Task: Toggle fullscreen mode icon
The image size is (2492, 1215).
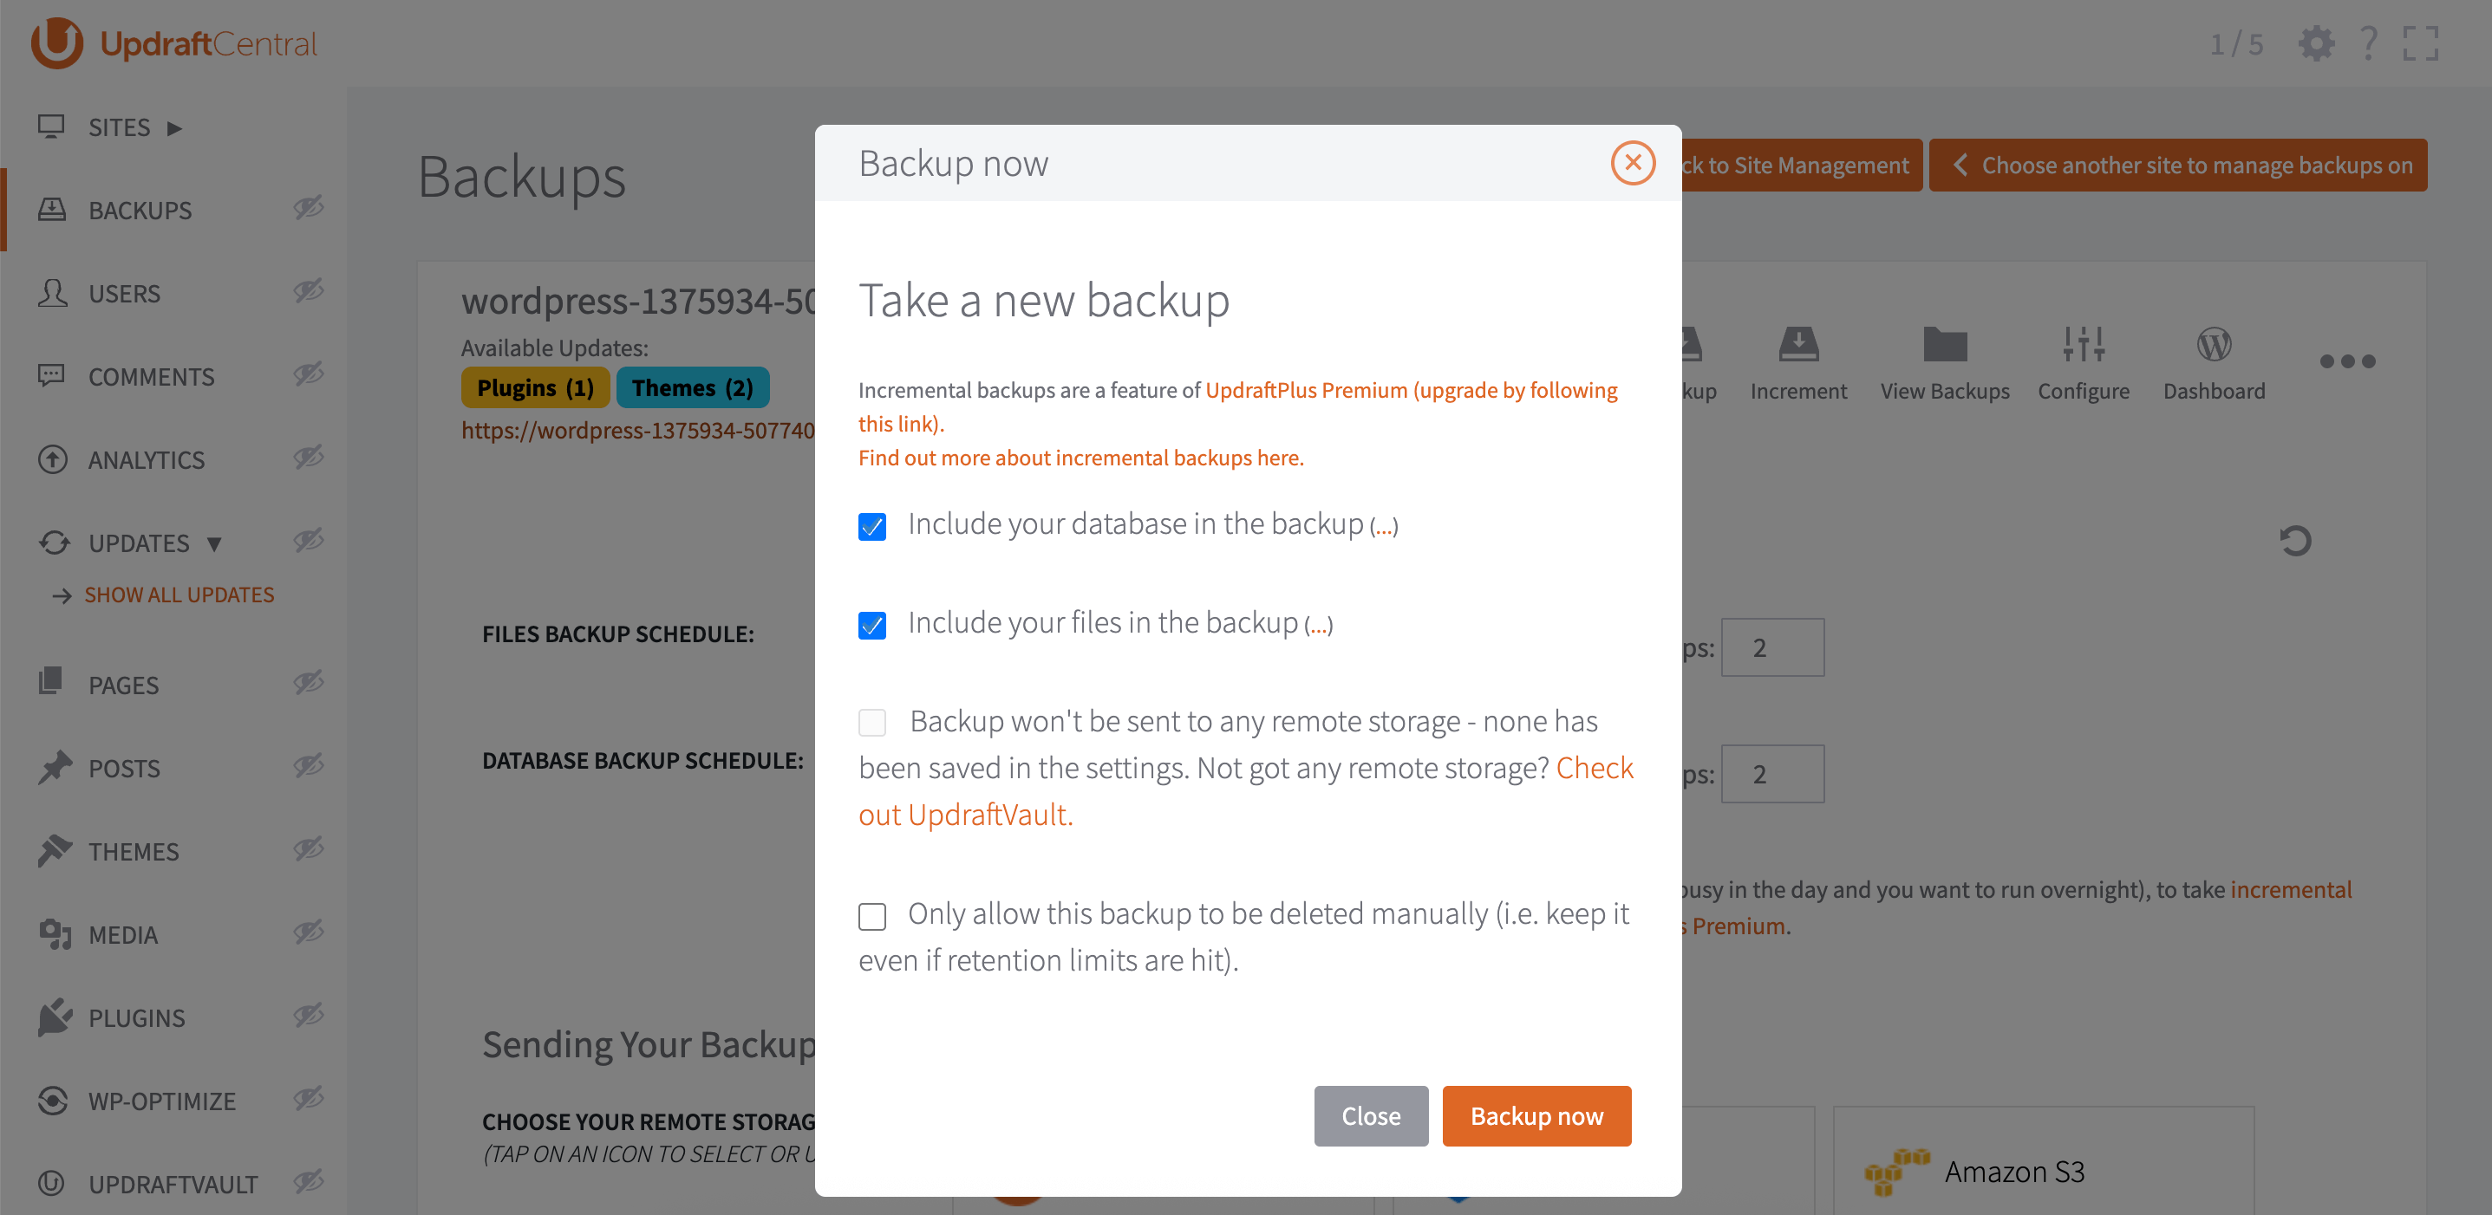Action: pos(2420,43)
